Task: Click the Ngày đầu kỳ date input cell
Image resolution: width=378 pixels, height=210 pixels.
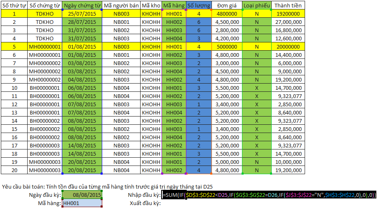Action: coord(82,195)
